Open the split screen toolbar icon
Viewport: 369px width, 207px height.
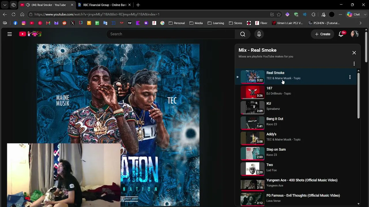click(272, 14)
